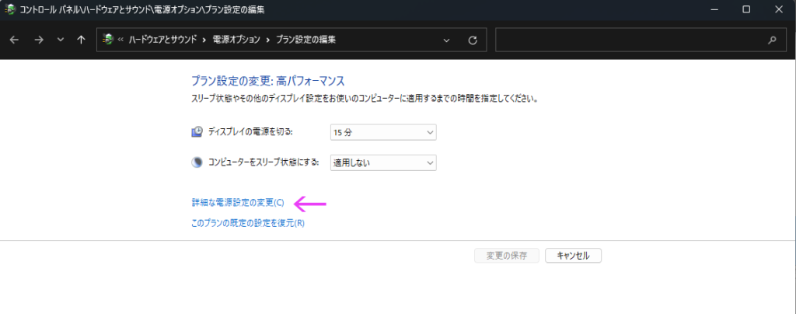
Task: Expand arrow after 電源オプション breadcrumb
Action: tap(268, 40)
